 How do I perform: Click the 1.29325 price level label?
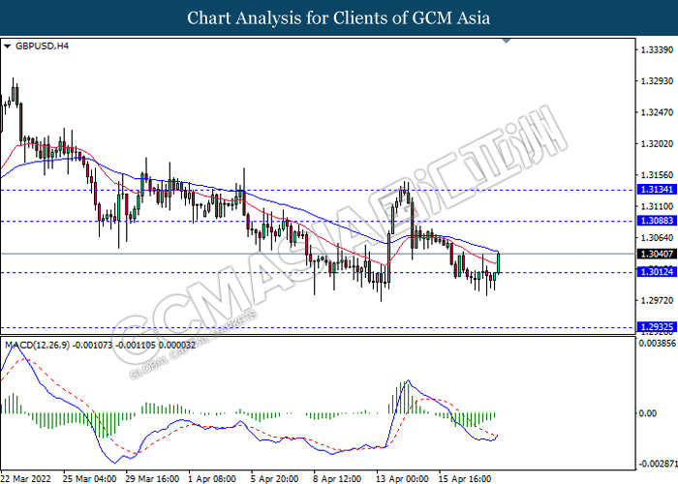pos(657,327)
